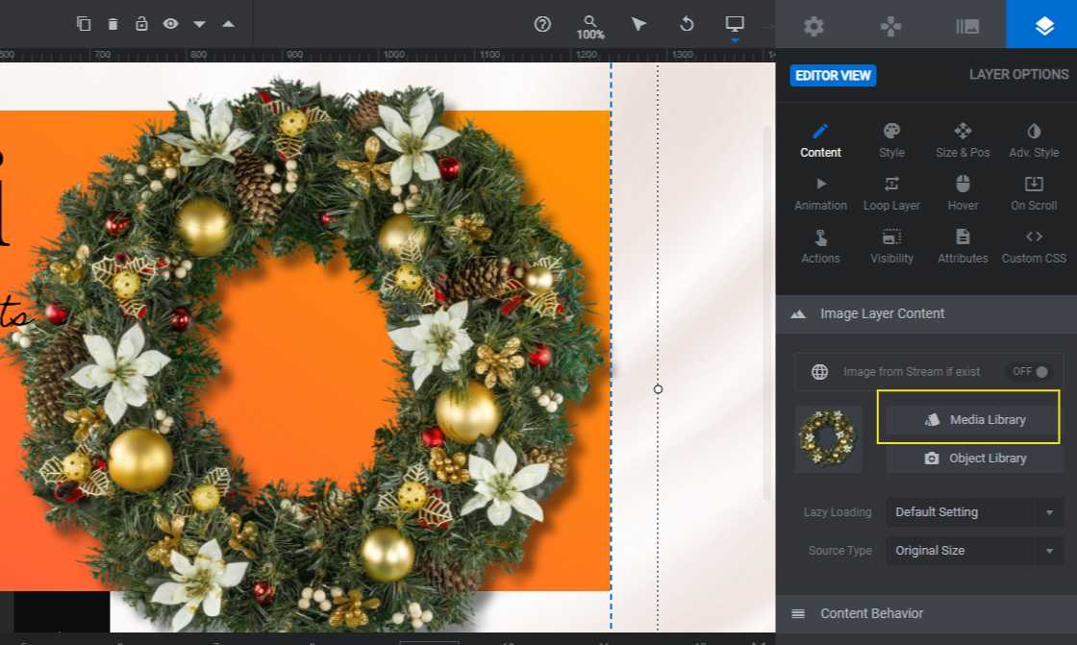Move layer up with the up arrow
1077x645 pixels.
228,24
